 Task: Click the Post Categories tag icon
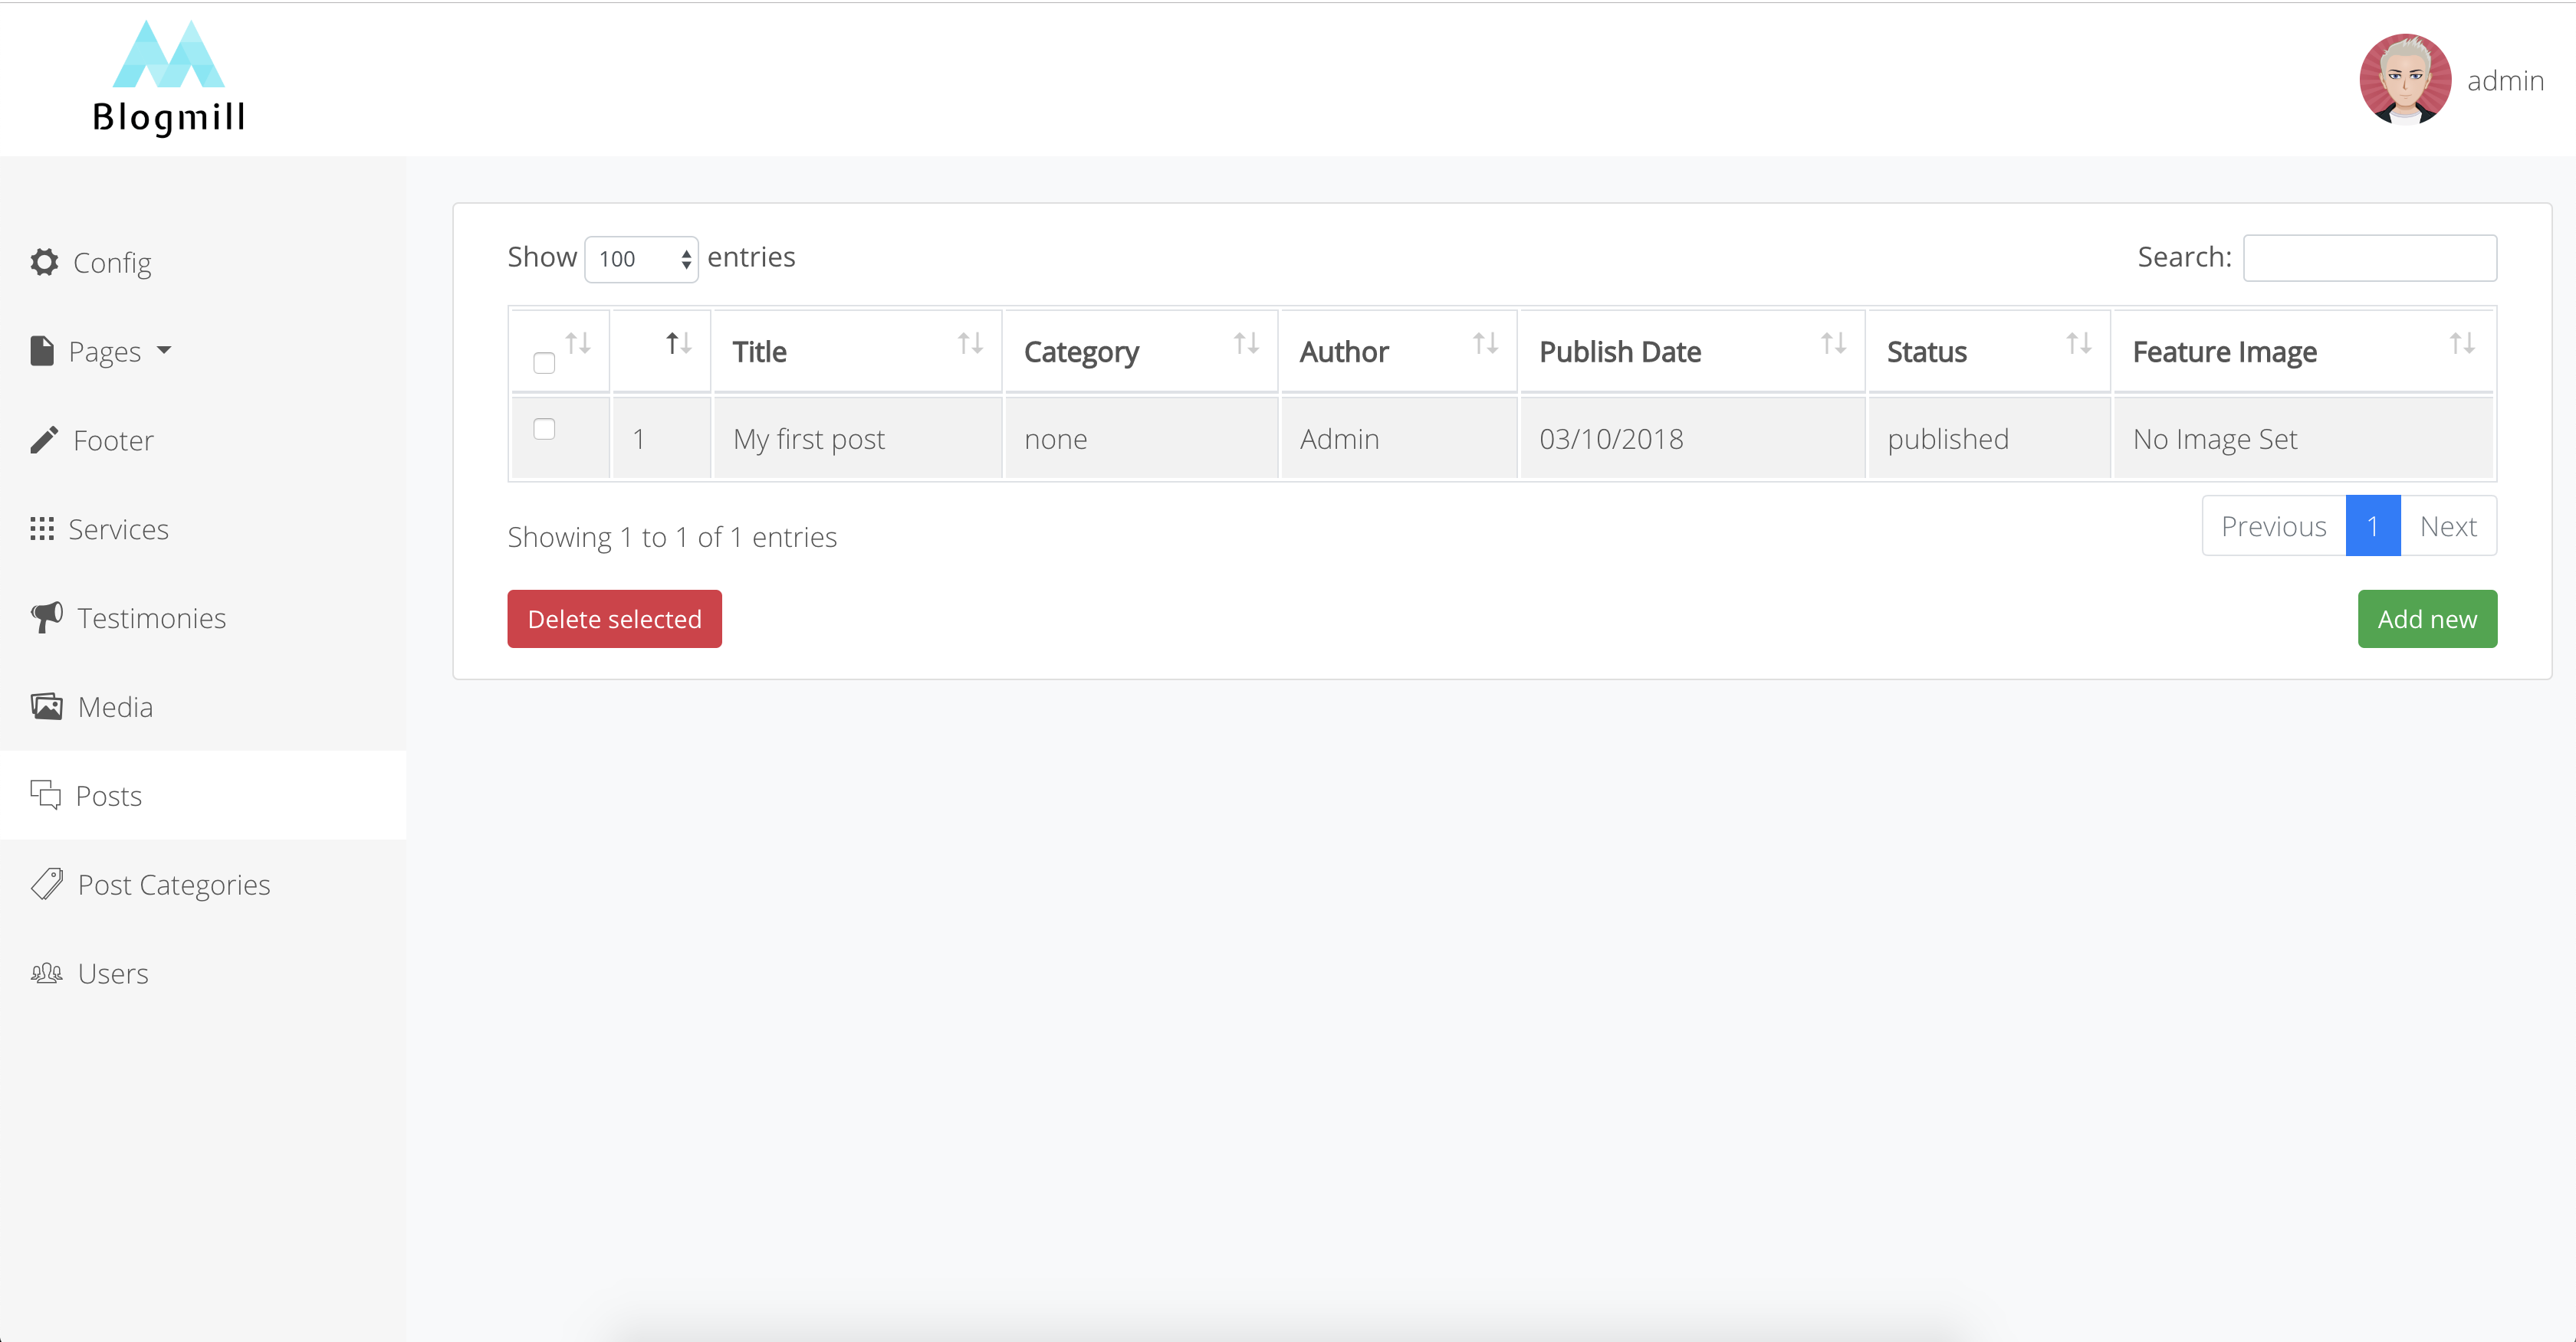point(46,885)
